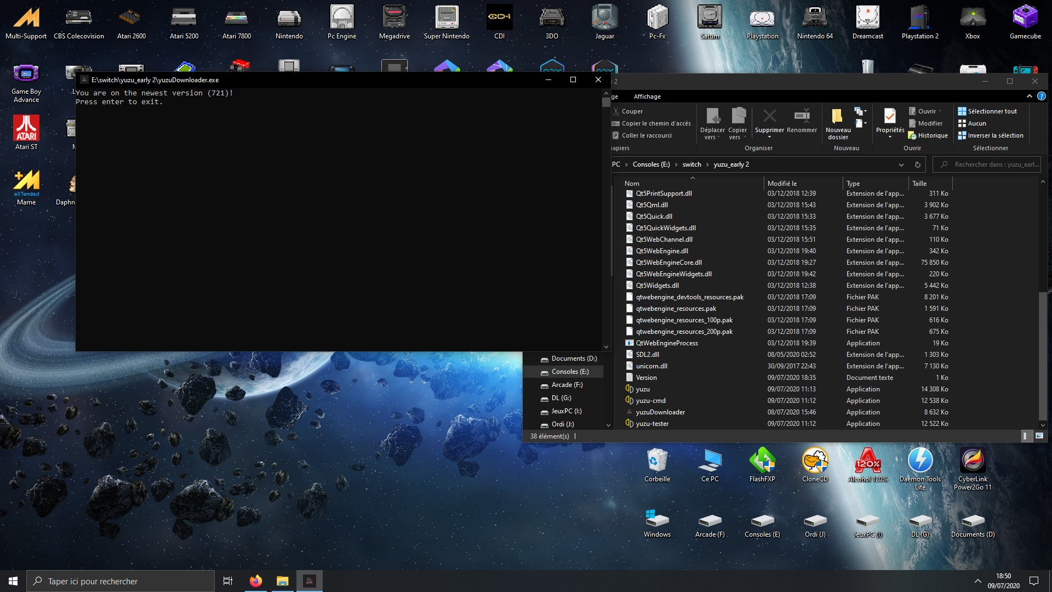Open the eXTended Mame desktop icon

click(x=26, y=187)
